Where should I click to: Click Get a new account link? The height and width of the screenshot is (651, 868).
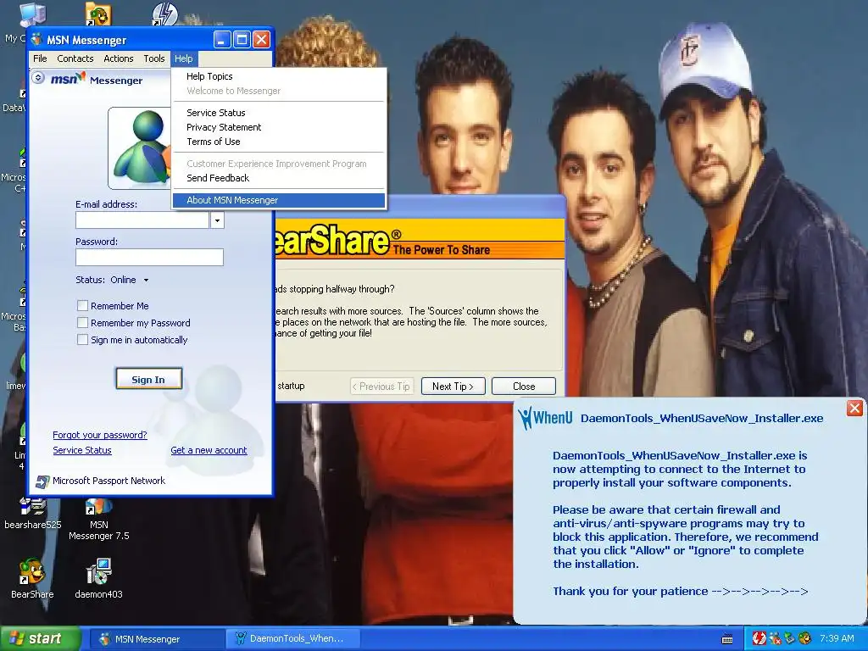pyautogui.click(x=209, y=450)
